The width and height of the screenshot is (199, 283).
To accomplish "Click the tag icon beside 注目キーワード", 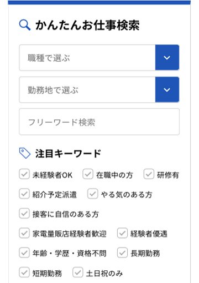I will coord(25,153).
